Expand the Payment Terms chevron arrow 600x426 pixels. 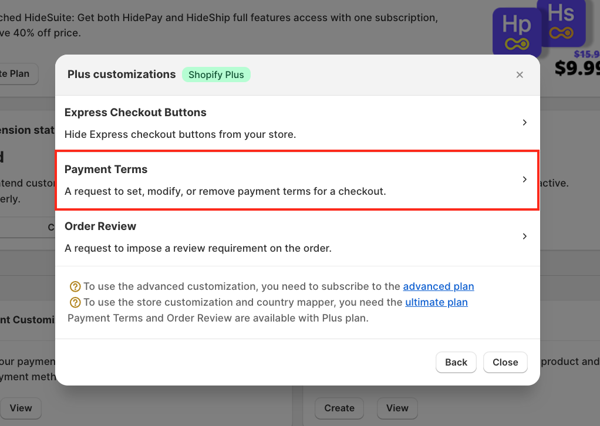pos(525,180)
